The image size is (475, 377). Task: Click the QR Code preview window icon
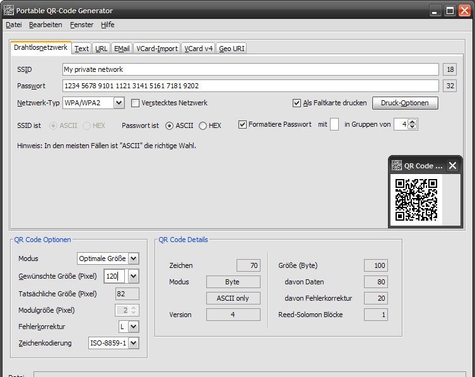397,165
